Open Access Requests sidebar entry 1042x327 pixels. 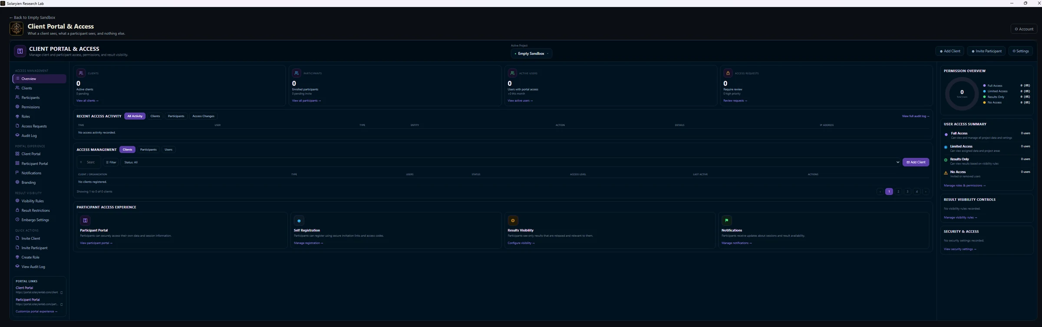click(39, 126)
